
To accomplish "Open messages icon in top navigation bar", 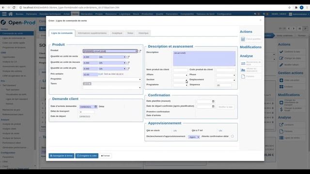I will coord(255,14).
